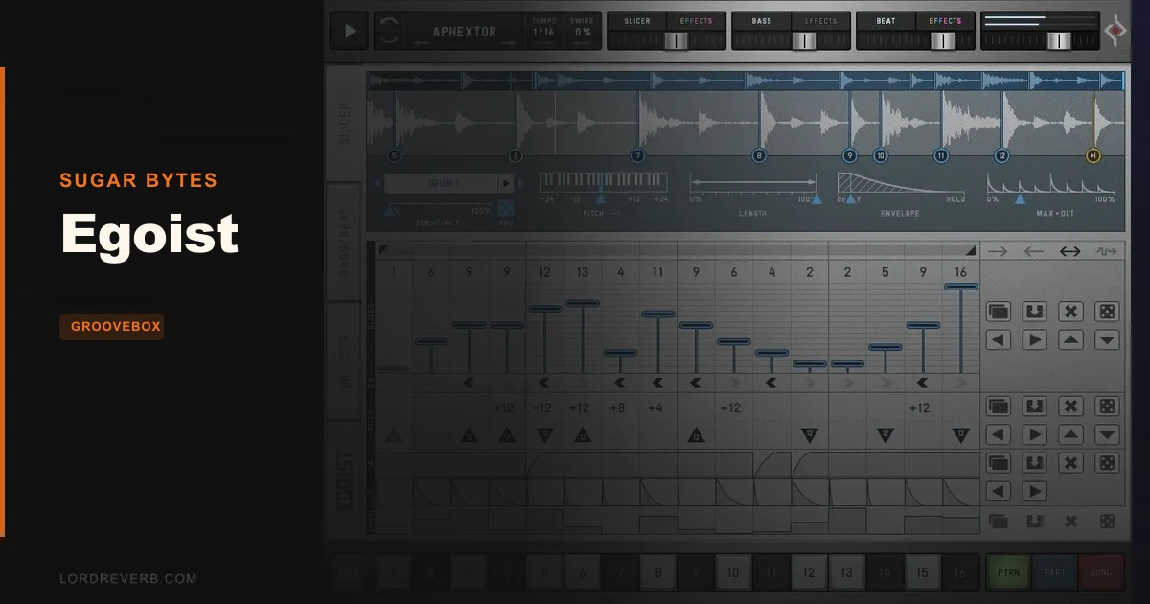1150x604 pixels.
Task: Click the sequencer start corner triangle
Action: [x=383, y=250]
